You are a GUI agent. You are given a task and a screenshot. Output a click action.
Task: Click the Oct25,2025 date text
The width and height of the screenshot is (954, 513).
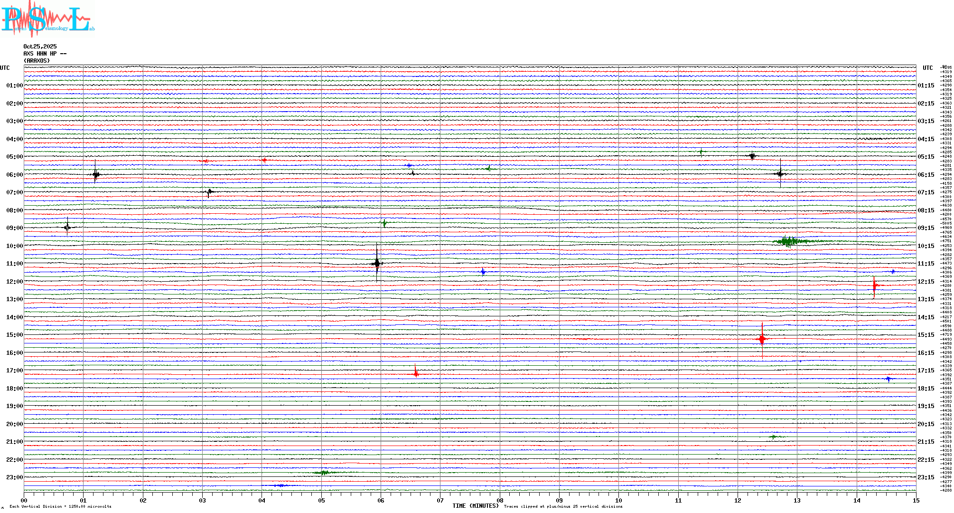[40, 47]
